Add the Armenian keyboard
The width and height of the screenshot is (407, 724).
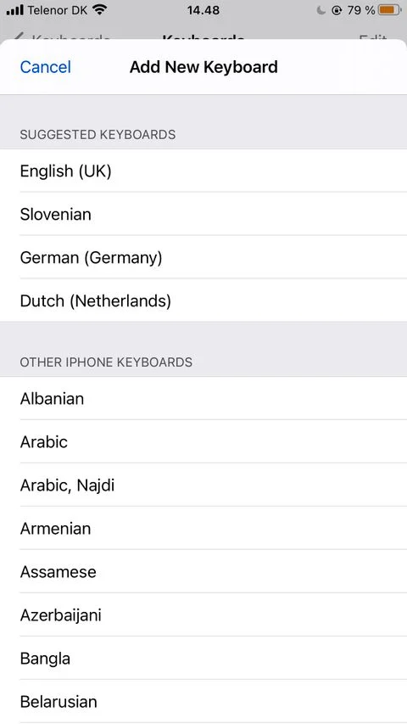pos(203,528)
